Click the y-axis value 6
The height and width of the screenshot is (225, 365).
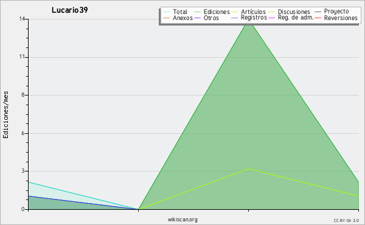(23, 133)
